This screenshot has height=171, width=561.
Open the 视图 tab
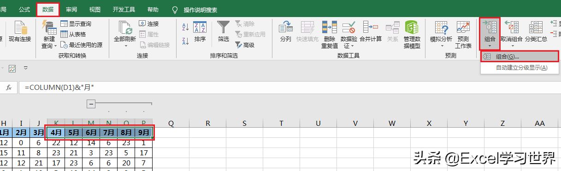95,10
